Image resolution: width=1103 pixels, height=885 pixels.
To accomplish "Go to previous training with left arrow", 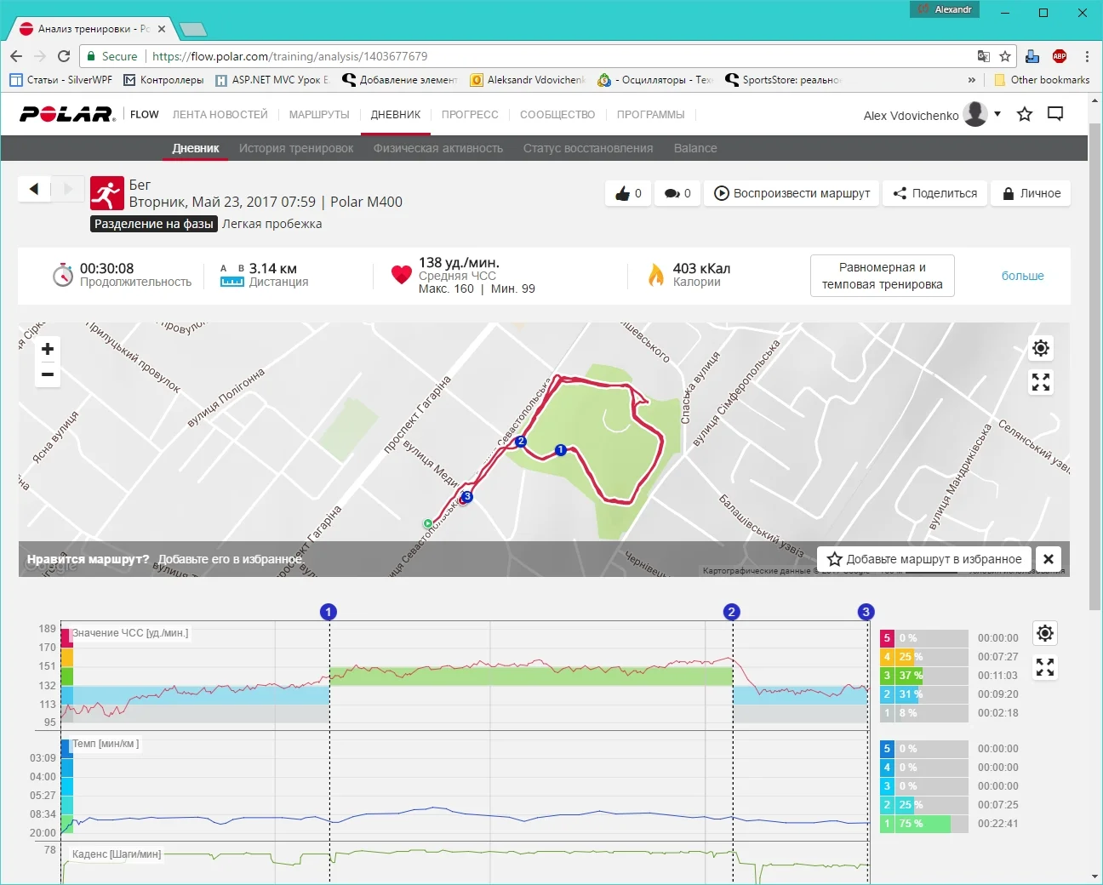I will 34,189.
